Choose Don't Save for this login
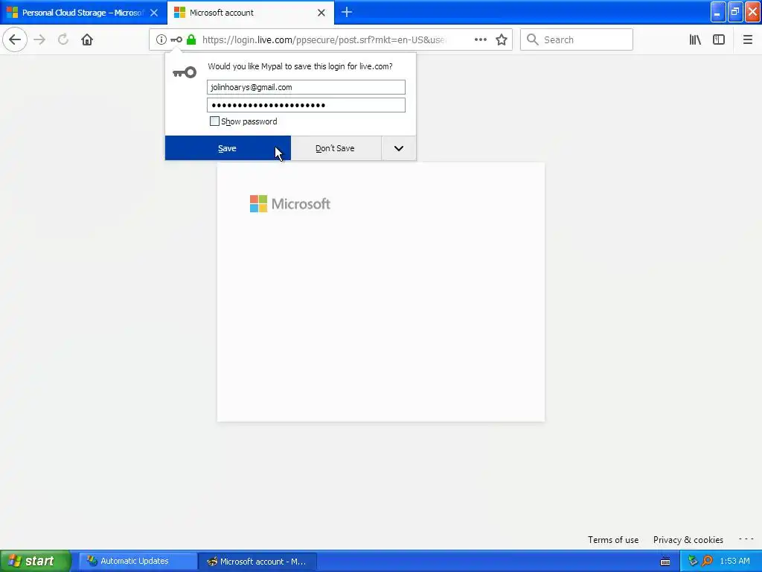 tap(336, 148)
